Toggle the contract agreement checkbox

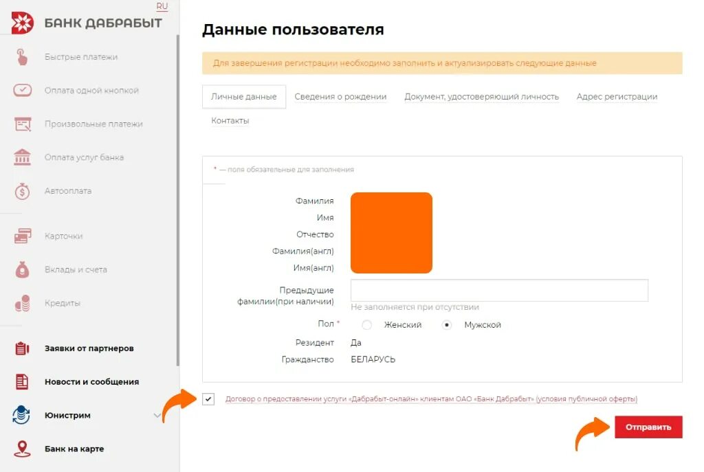pyautogui.click(x=208, y=399)
